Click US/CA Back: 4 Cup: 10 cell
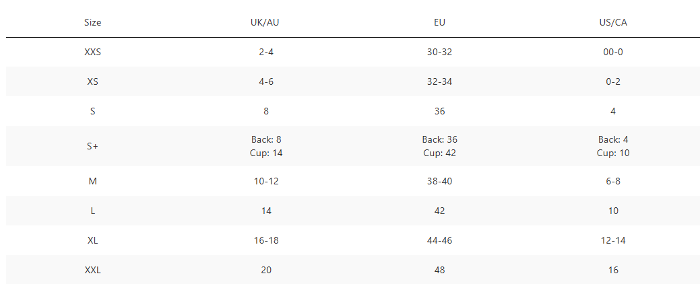The width and height of the screenshot is (700, 284). [x=613, y=146]
